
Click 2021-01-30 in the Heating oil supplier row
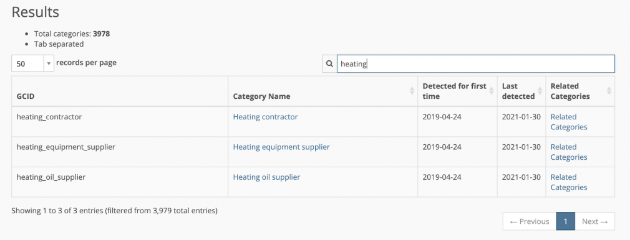[x=521, y=177]
